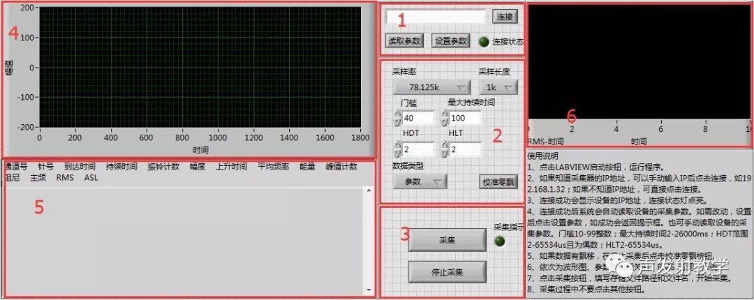Click the 主频 column header
754x300 pixels.
point(38,177)
